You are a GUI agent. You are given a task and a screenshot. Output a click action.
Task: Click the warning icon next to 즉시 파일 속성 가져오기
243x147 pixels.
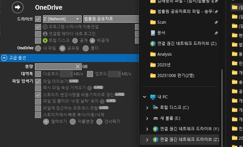tap(89, 88)
